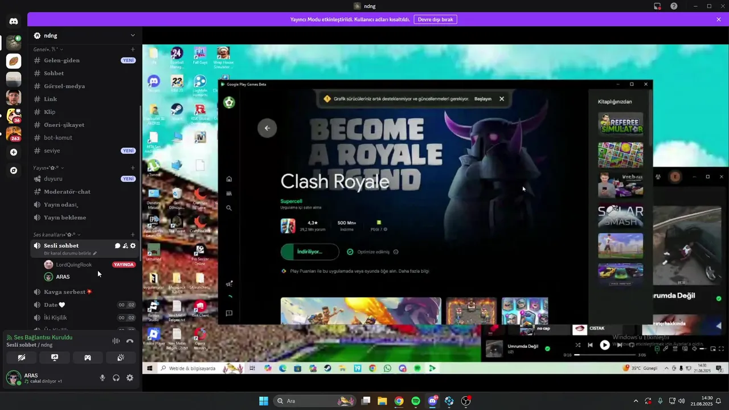Click the Add a Server plus icon
The image size is (729, 410).
14,152
